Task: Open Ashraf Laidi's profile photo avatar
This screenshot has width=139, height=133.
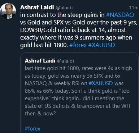Action: 8,11
